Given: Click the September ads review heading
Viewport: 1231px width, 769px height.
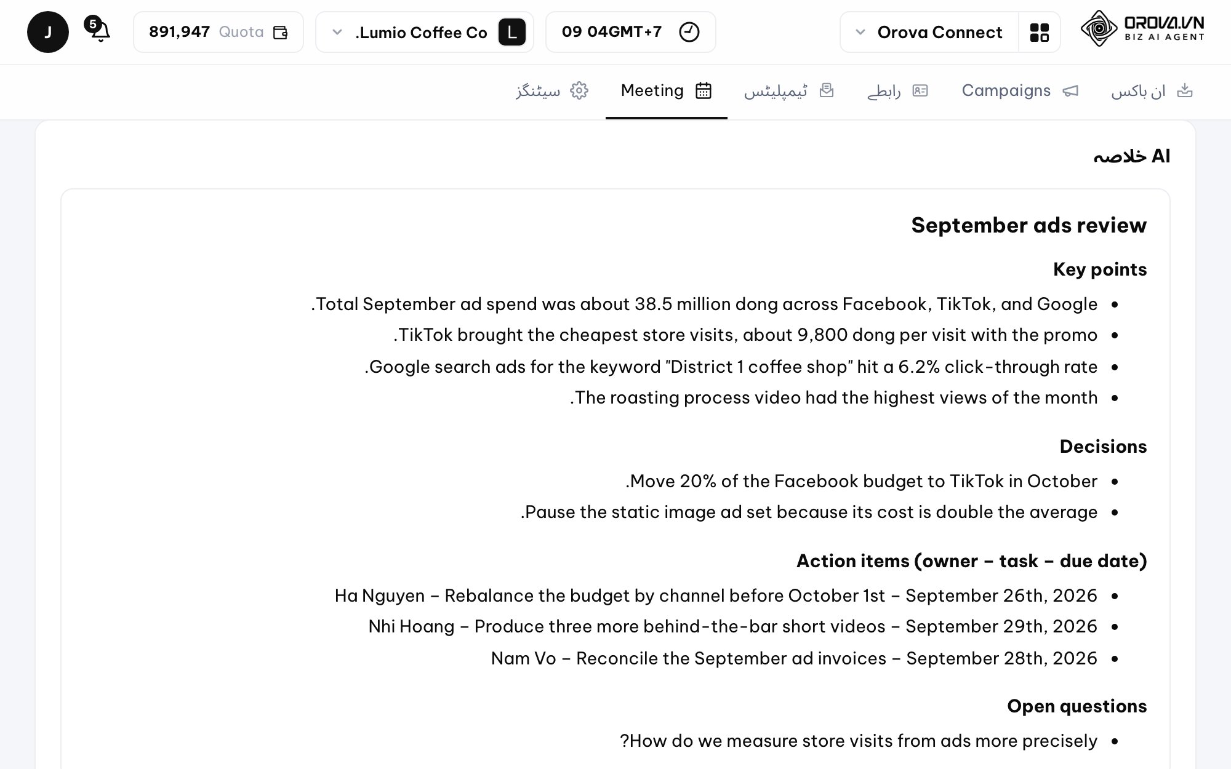Looking at the screenshot, I should pos(1029,225).
